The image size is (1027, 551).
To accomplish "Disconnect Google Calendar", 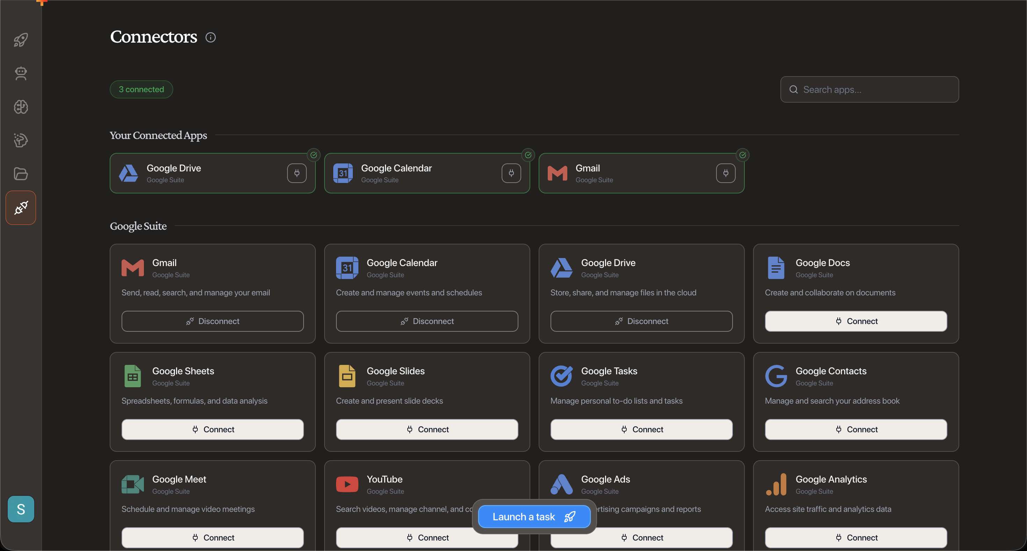I will 427,321.
